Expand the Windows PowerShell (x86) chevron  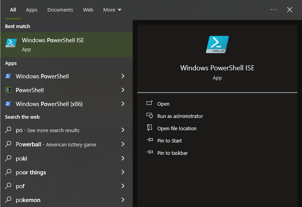click(x=123, y=104)
